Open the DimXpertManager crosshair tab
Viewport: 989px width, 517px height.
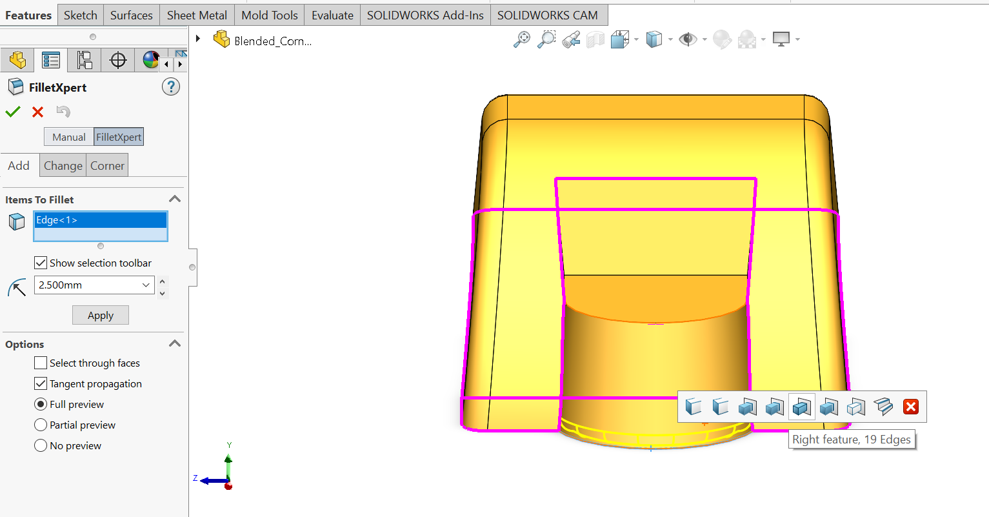[118, 60]
